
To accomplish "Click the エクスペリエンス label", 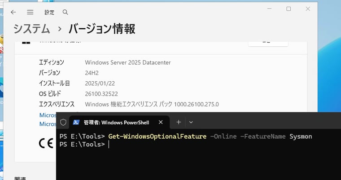I will [x=57, y=104].
